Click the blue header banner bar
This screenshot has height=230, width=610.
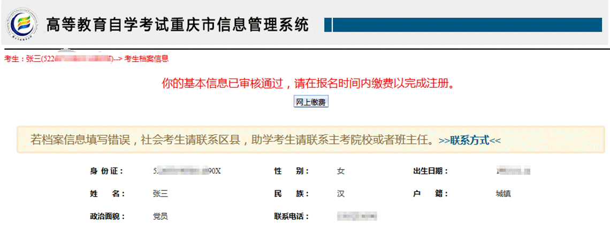466,25
